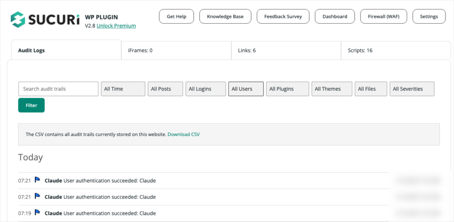Click the Sucuri logo icon
The image size is (454, 222).
(17, 19)
